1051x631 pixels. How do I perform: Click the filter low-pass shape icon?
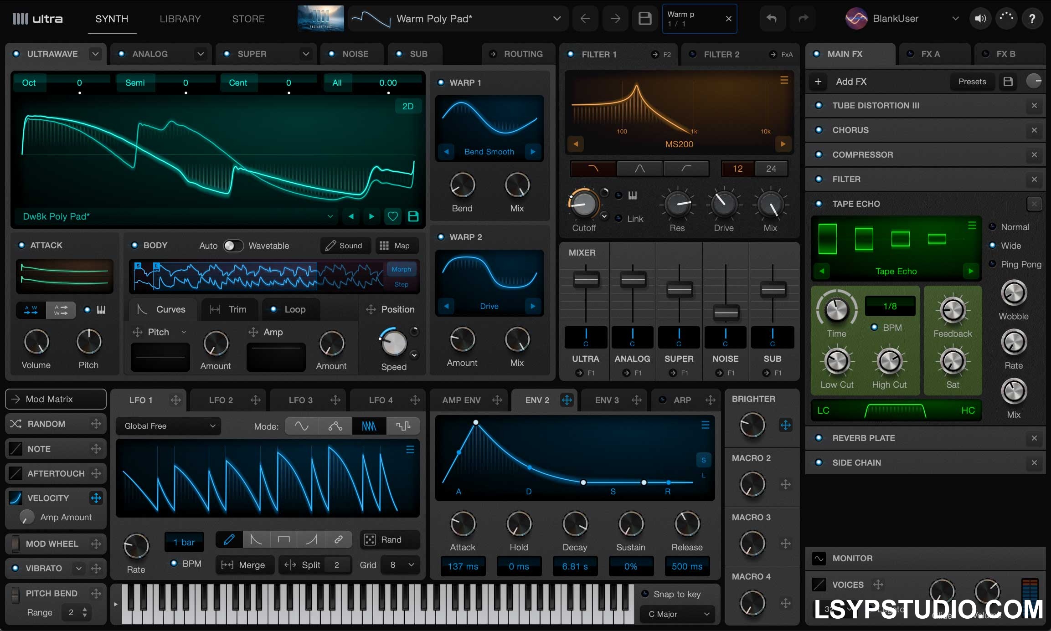click(593, 169)
